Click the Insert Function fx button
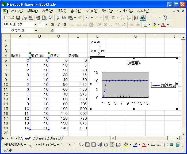 point(52,31)
